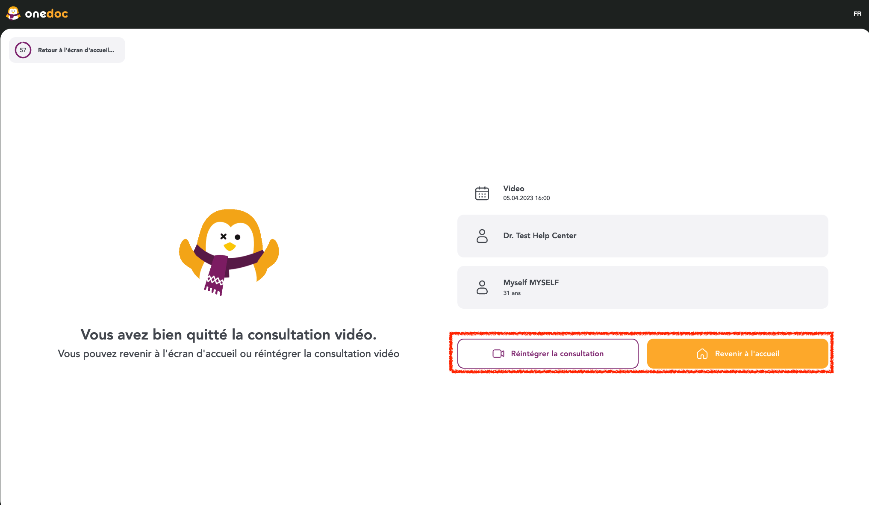Click the 57 countdown timer circle
This screenshot has width=869, height=505.
pyautogui.click(x=23, y=50)
